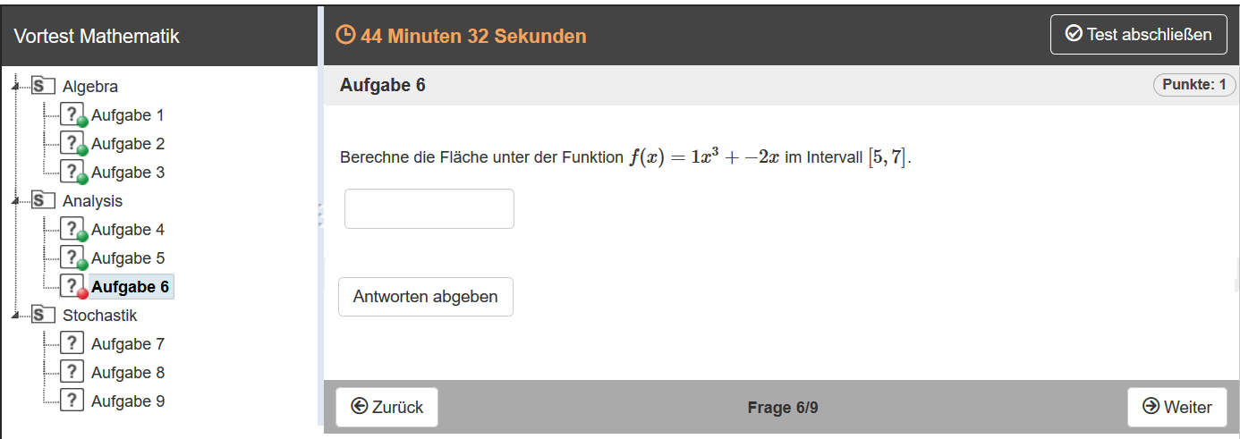
Task: Click the Stochastik section folder icon
Action: coord(44,315)
